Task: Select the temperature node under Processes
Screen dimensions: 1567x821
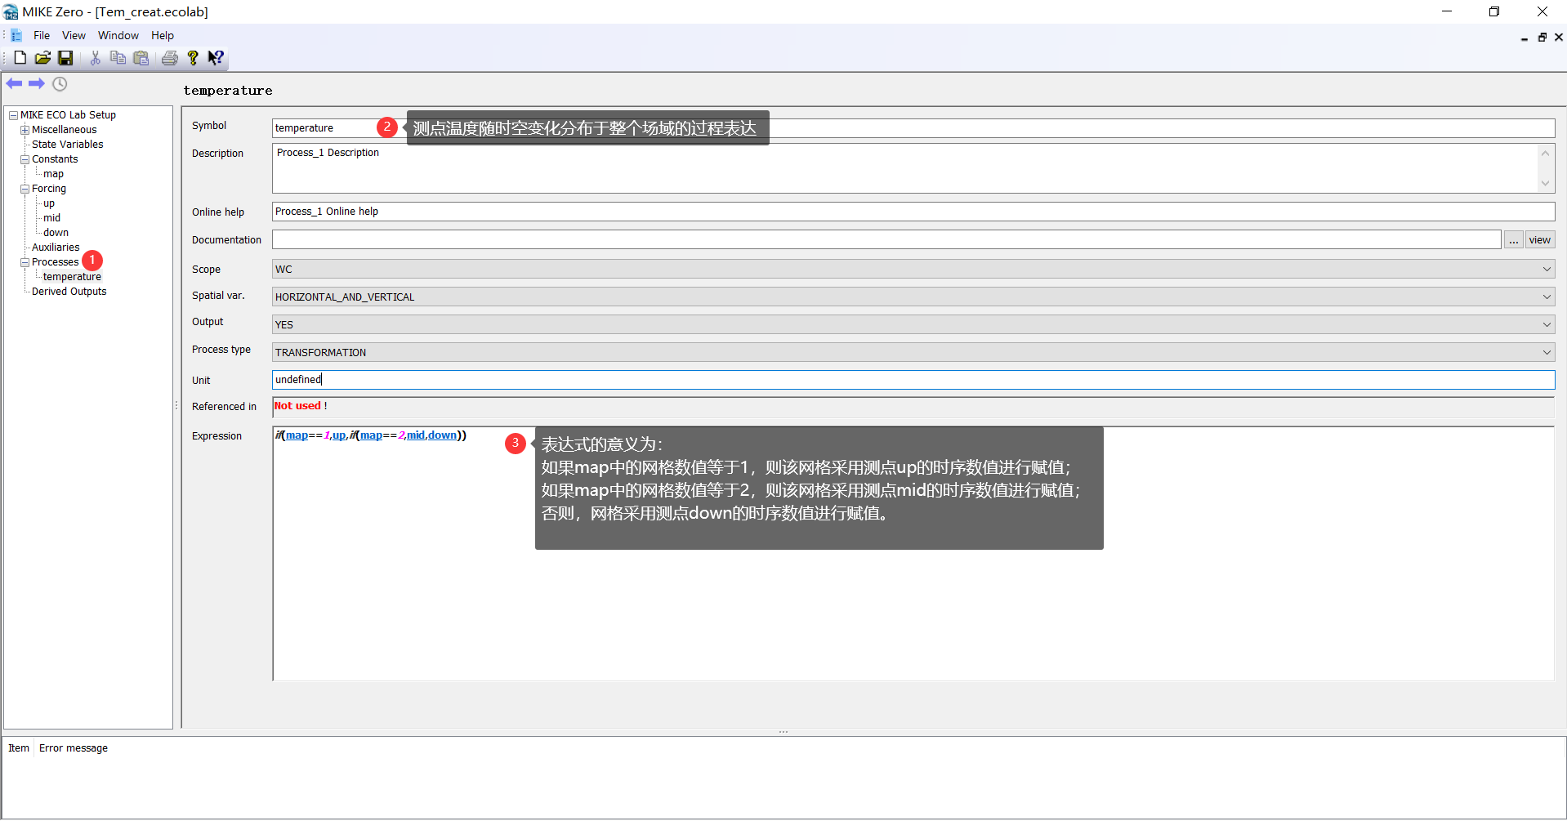Action: pyautogui.click(x=73, y=276)
